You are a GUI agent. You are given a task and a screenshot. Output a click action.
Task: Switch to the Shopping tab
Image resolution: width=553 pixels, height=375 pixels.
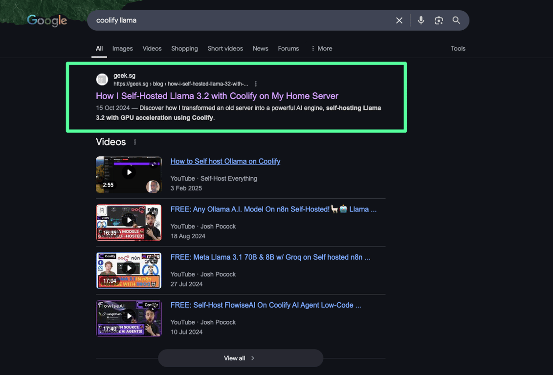pos(184,49)
